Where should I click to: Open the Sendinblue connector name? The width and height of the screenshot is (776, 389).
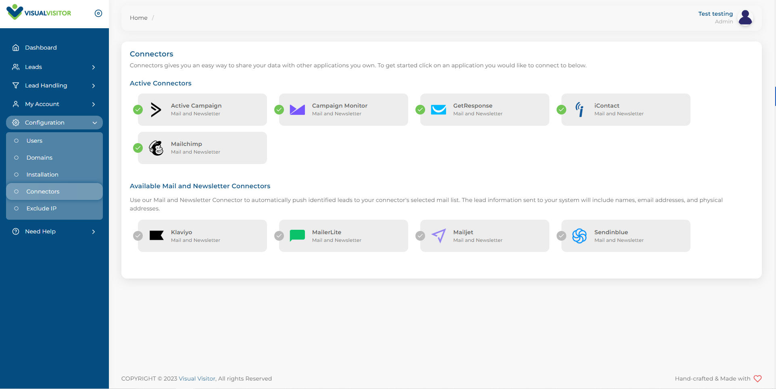click(x=611, y=232)
